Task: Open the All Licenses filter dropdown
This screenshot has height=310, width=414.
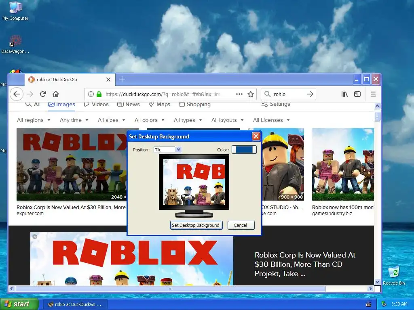Action: (x=271, y=120)
